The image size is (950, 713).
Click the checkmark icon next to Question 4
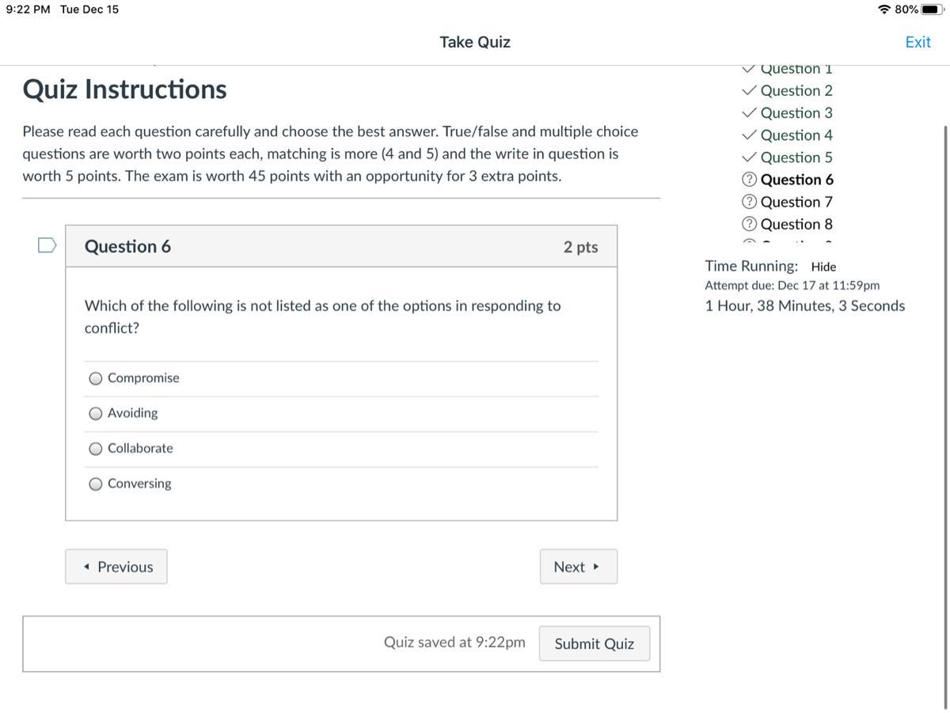click(x=749, y=135)
